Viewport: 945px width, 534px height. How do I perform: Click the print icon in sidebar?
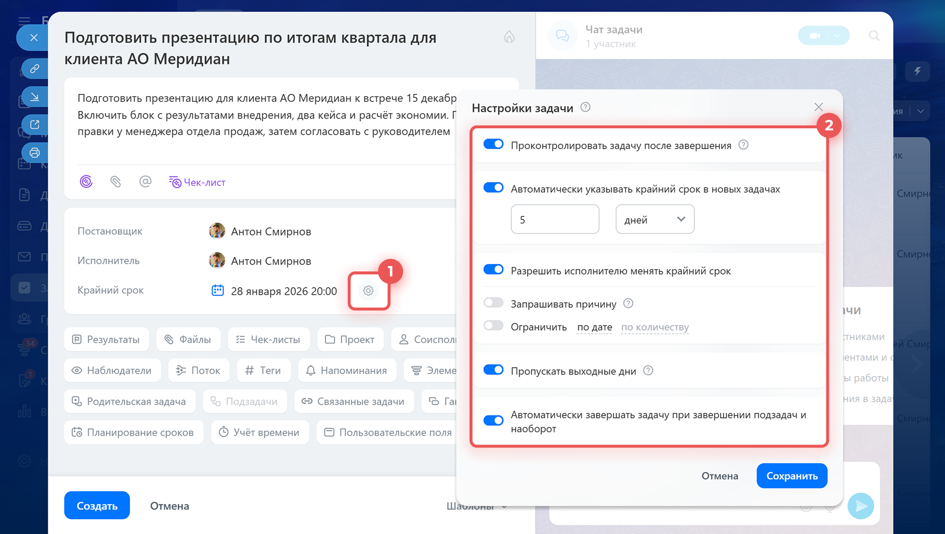(x=34, y=152)
